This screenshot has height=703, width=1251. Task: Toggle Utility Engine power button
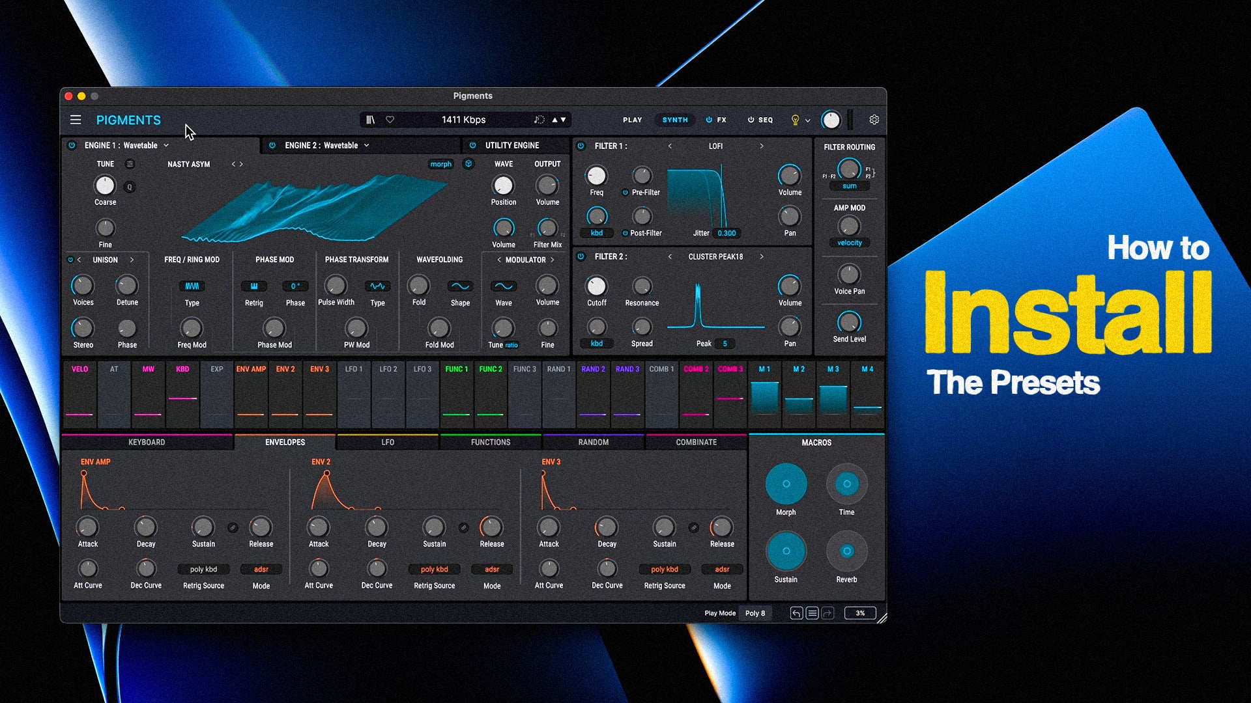472,145
